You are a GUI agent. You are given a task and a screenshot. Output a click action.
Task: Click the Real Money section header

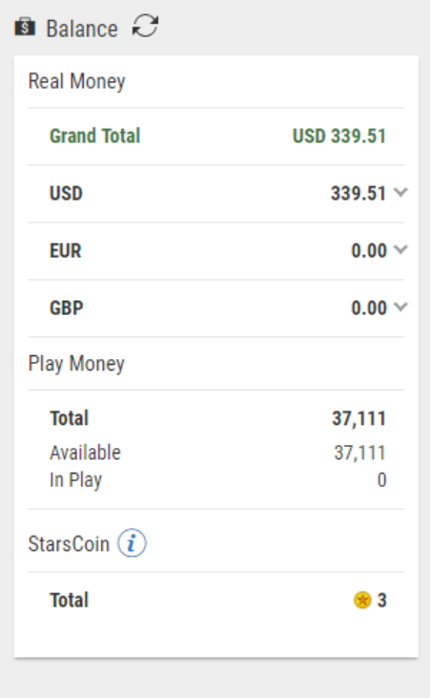pos(76,82)
